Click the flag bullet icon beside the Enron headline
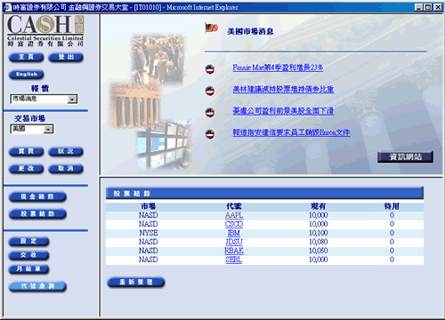 pos(210,134)
